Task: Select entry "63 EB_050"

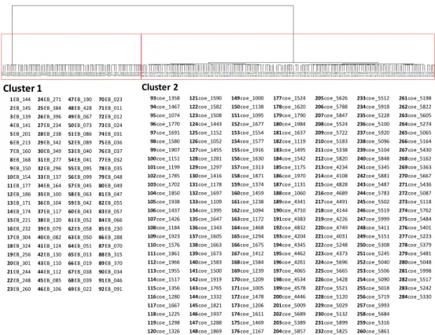Action: (x=80, y=238)
